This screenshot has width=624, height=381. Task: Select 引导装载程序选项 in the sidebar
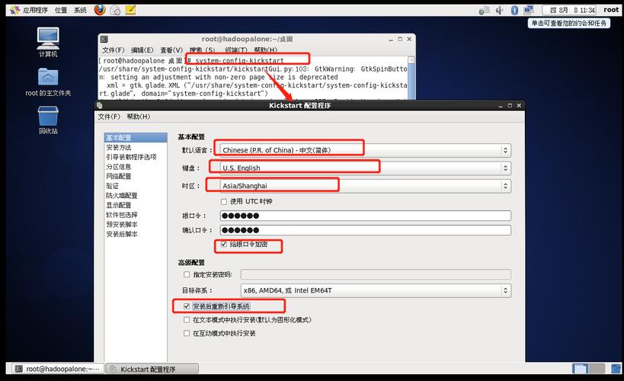pyautogui.click(x=136, y=157)
